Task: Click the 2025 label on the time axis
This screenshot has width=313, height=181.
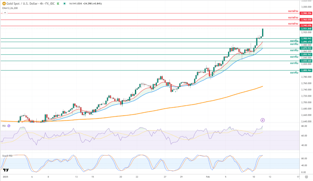Action: [x=5, y=177]
